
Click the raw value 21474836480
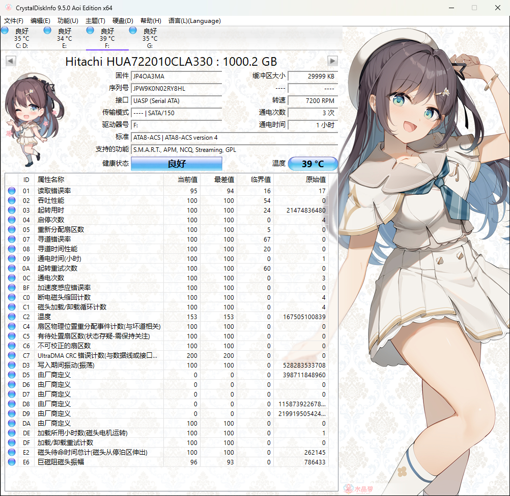tap(306, 211)
